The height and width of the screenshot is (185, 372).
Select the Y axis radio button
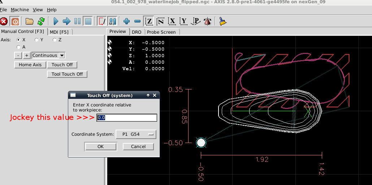[36, 40]
